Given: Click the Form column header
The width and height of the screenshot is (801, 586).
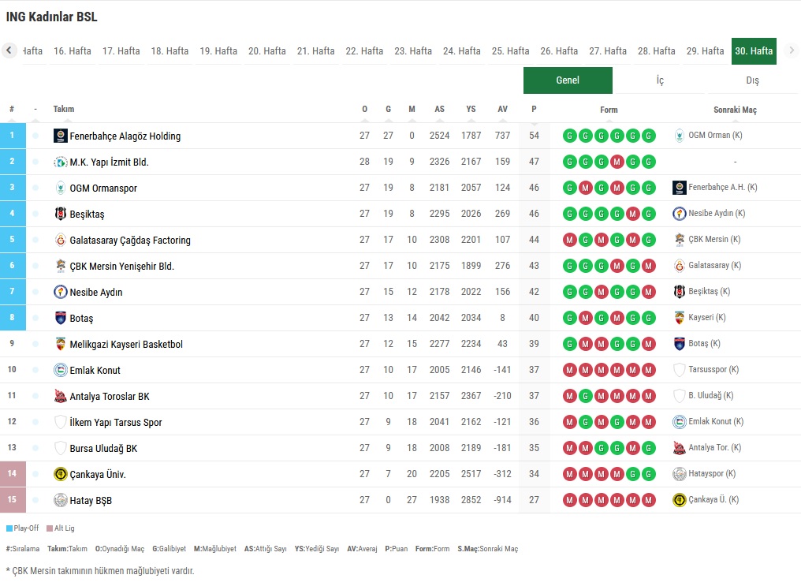Looking at the screenshot, I should [x=609, y=110].
